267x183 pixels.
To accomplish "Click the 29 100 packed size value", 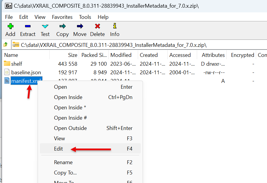I will (99, 64).
